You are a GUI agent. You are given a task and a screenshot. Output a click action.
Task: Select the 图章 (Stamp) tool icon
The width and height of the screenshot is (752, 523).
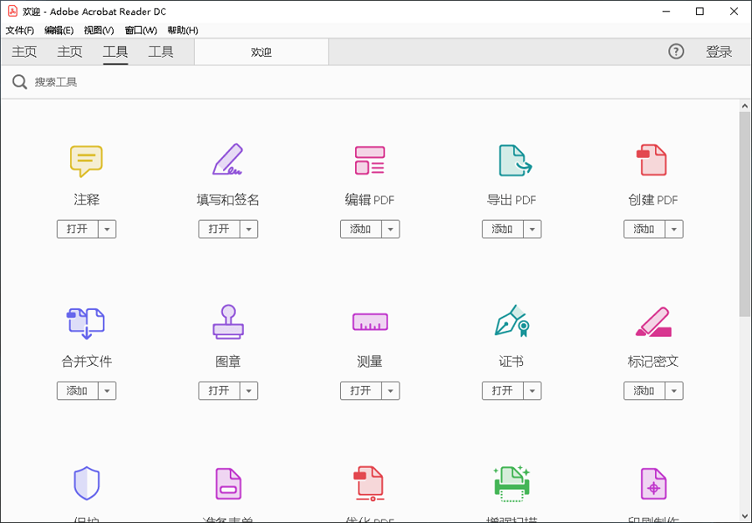coord(227,322)
